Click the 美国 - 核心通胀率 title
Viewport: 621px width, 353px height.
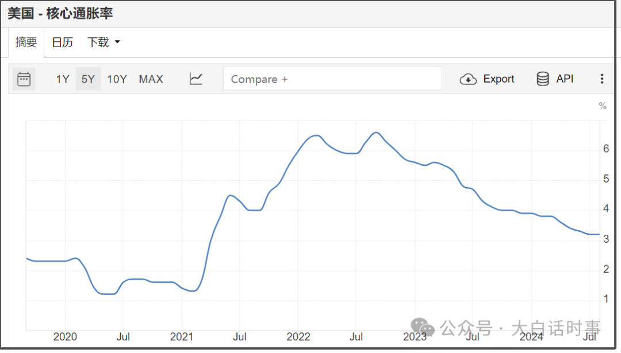pyautogui.click(x=60, y=13)
